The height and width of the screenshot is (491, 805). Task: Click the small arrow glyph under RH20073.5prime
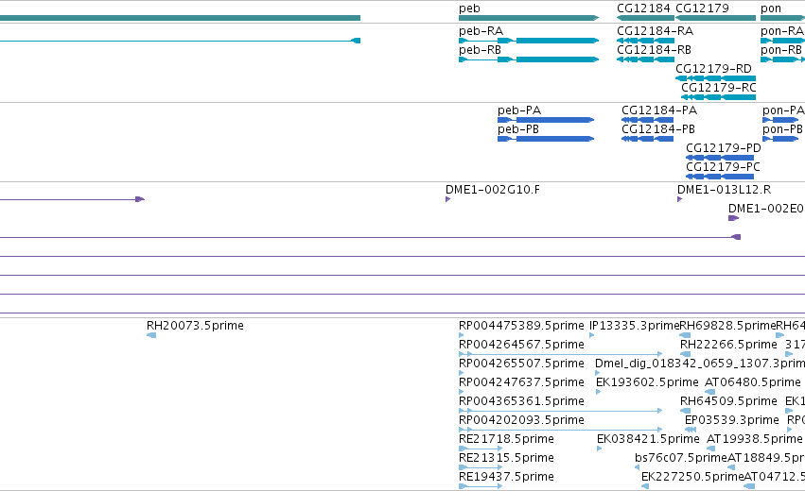click(151, 335)
